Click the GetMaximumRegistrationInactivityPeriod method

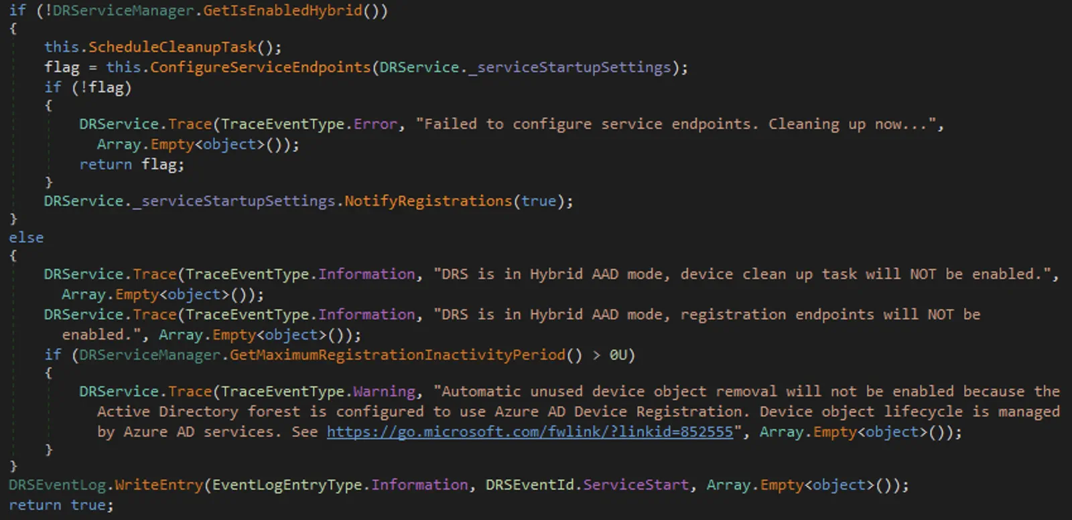point(398,355)
